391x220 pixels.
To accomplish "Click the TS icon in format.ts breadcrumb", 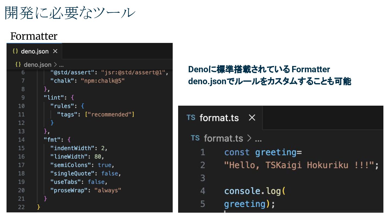I will pyautogui.click(x=195, y=138).
